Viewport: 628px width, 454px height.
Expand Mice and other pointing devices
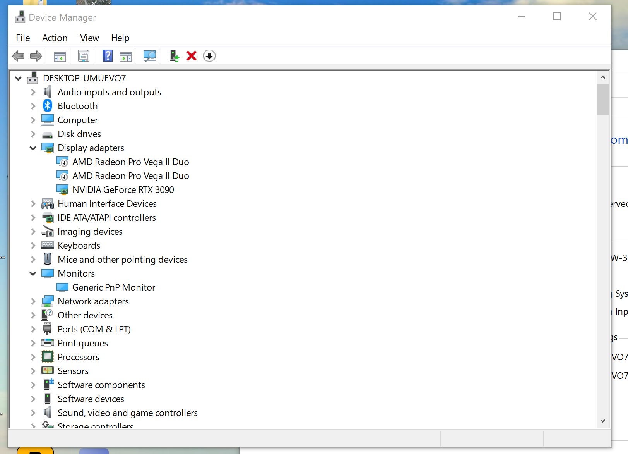33,260
